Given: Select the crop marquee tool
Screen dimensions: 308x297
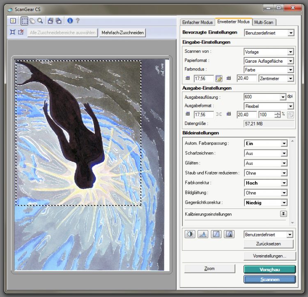Looking at the screenshot, I should (24, 21).
